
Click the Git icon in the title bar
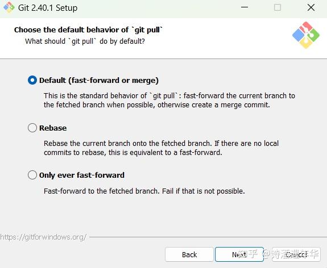click(9, 7)
